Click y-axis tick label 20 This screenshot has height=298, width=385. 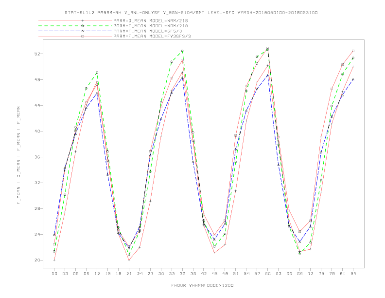37,260
